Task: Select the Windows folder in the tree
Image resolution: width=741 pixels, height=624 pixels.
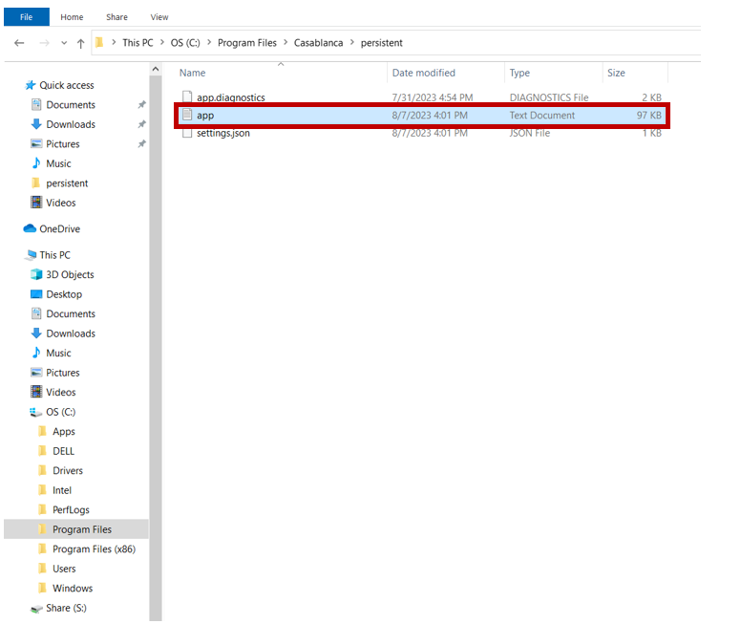Action: (72, 588)
